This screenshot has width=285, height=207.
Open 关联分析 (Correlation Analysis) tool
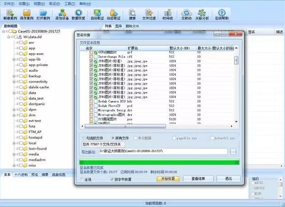[202, 13]
